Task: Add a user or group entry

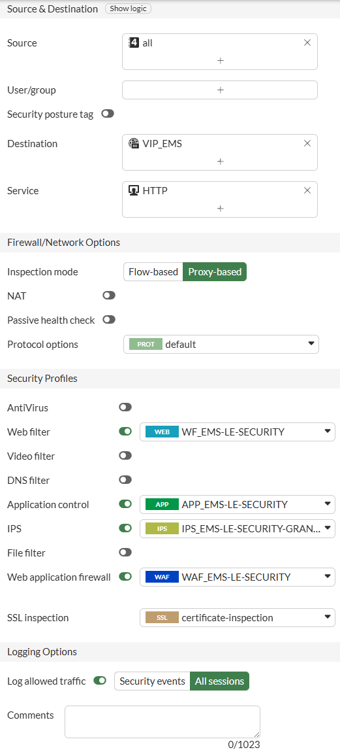Action: point(220,90)
